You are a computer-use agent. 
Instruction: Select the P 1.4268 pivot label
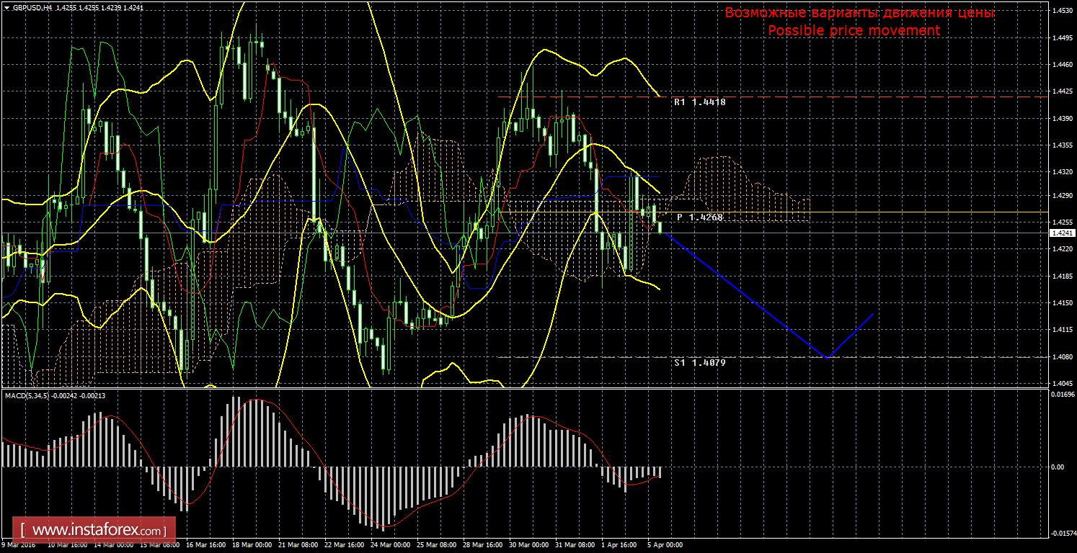(699, 217)
